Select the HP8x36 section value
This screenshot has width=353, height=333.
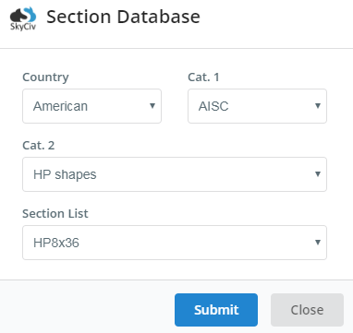(56, 243)
